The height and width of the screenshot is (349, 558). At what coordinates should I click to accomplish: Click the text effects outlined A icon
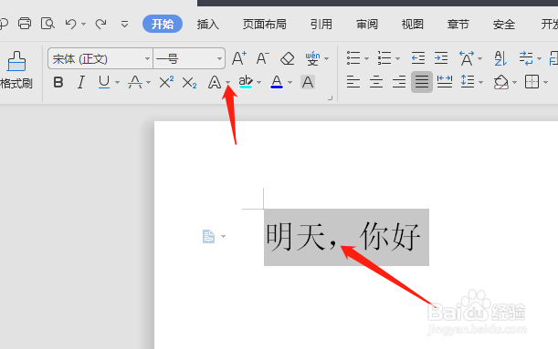pos(215,82)
